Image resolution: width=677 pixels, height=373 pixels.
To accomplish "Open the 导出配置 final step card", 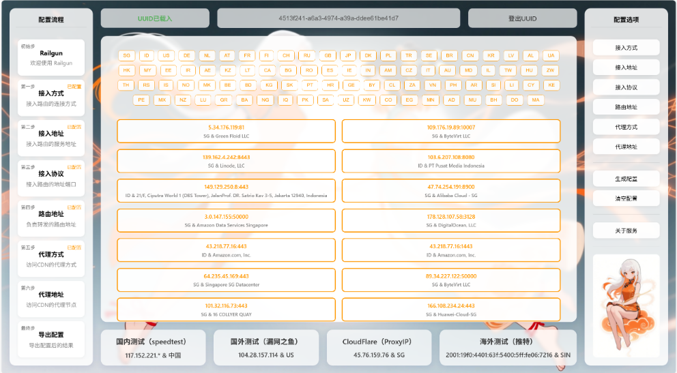I will tap(52, 338).
